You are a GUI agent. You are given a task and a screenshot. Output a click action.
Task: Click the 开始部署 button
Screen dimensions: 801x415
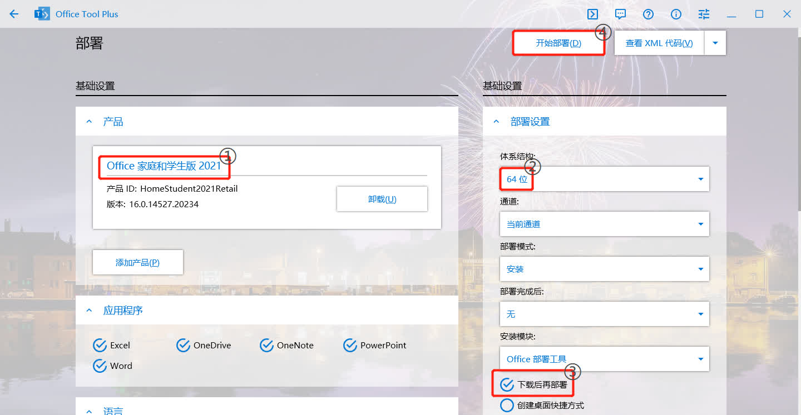558,43
